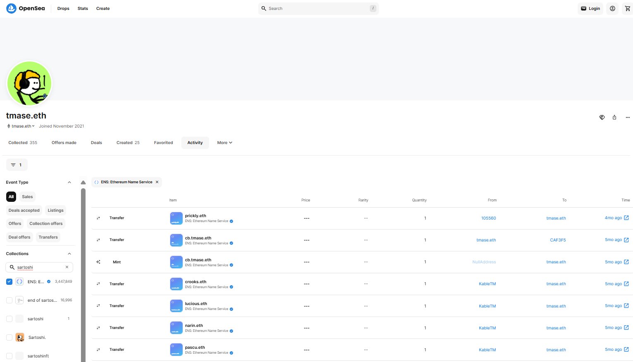Open the prickly.eth transaction external link icon

point(626,218)
